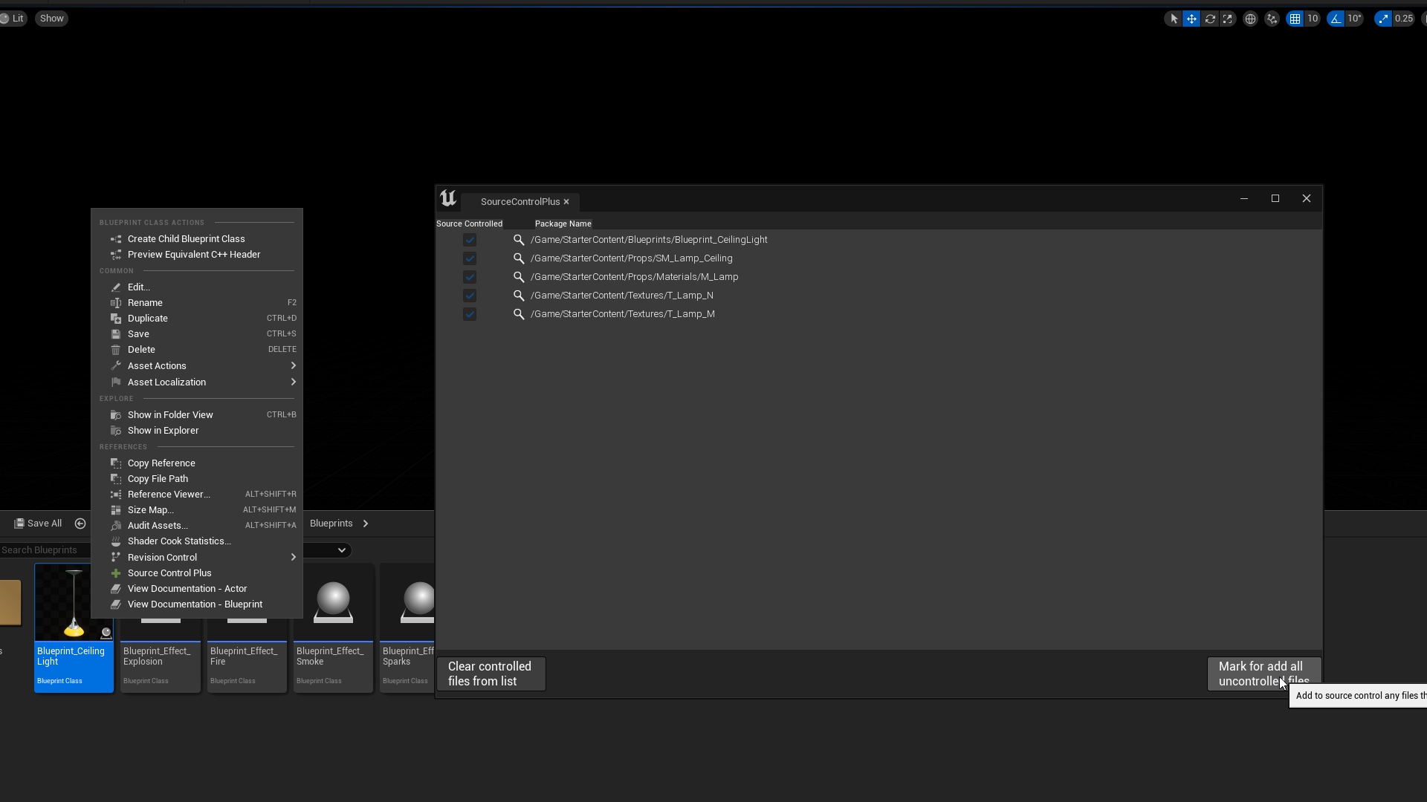Screen dimensions: 1427x802
Task: Open the Blueprints breadcrumb chevron
Action: click(365, 524)
